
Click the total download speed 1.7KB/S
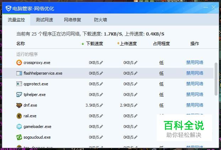pos(113,34)
